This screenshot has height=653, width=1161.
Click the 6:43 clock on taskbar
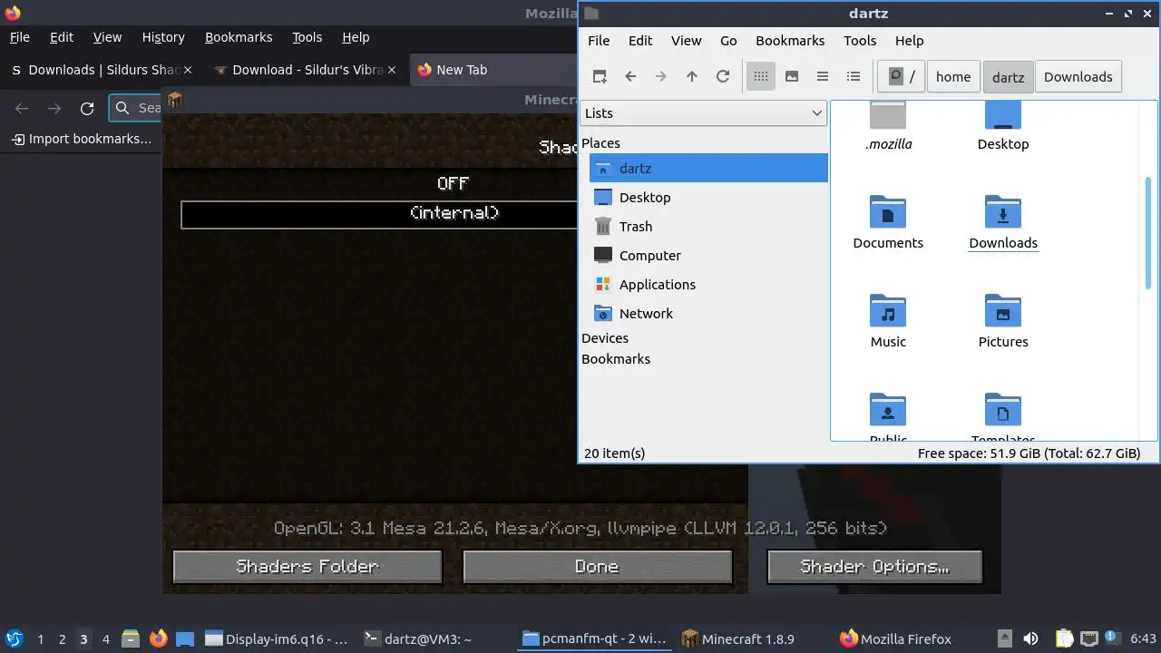click(x=1143, y=639)
